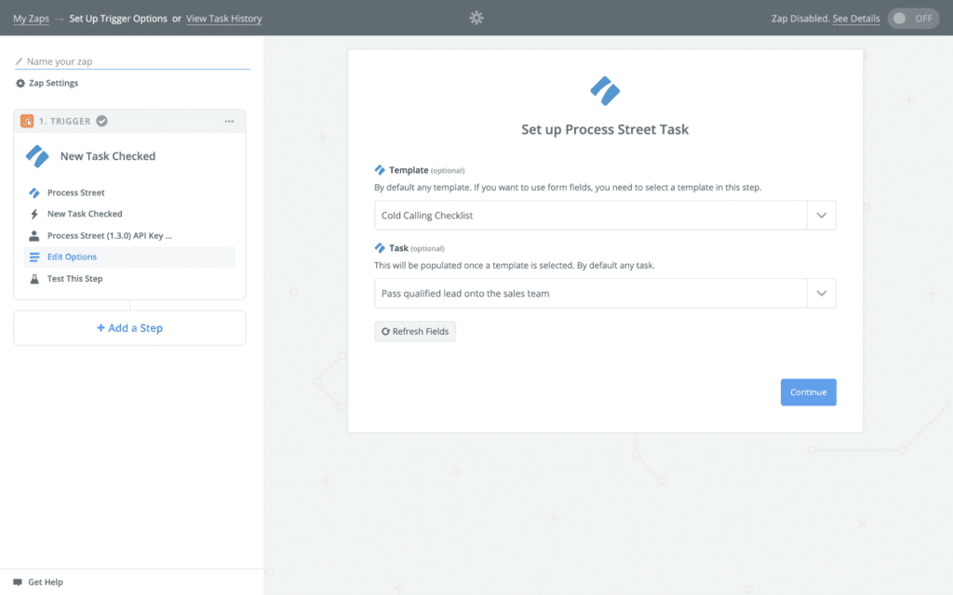Click the small Process Street icon in step list

34,192
